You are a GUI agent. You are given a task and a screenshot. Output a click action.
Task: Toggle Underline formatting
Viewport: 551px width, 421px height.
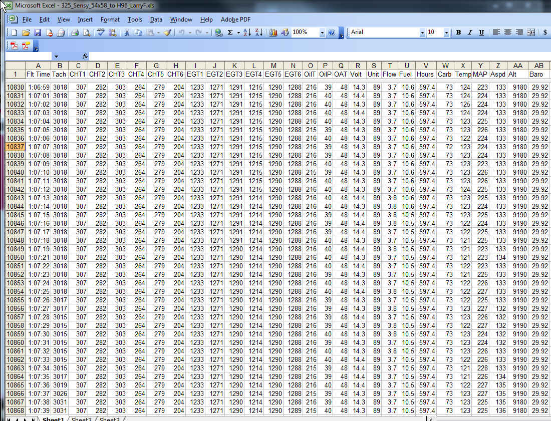[x=481, y=33]
